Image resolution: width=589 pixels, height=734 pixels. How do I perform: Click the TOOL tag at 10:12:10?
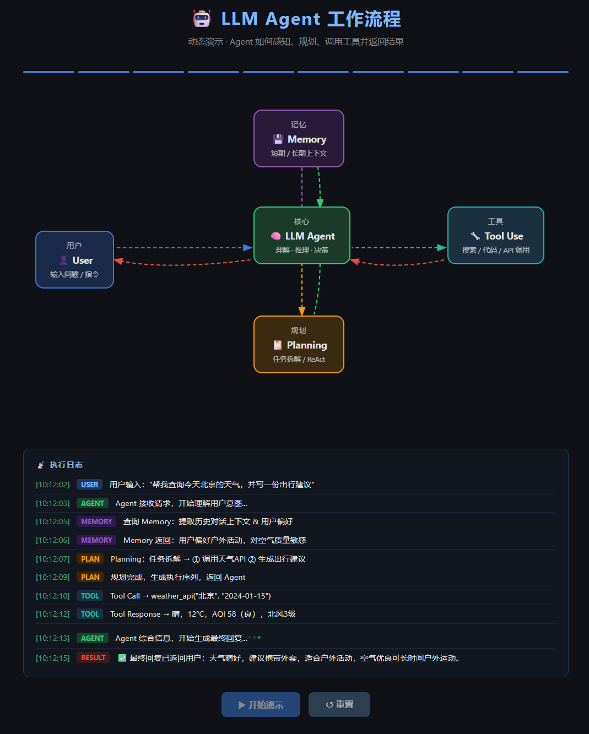pos(90,596)
